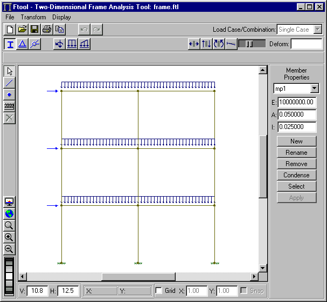Activate the insert node tool
327x302 pixels.
[9, 95]
